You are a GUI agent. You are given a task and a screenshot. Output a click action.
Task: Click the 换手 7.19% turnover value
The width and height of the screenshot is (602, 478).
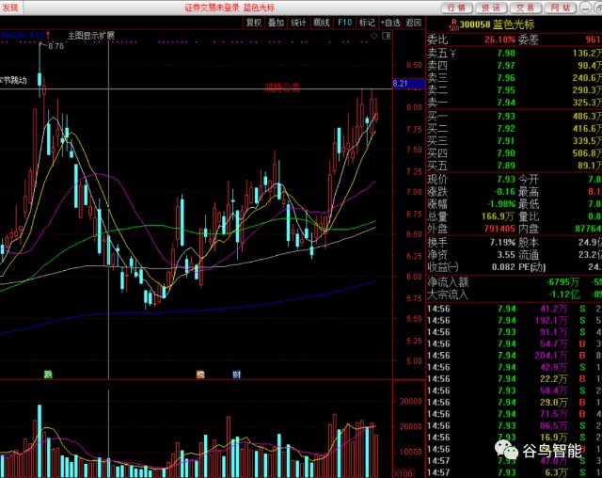(502, 243)
